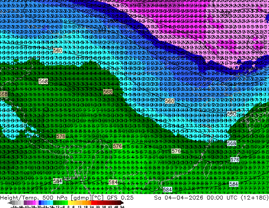Click the dark maroon right arrow tip of the color scale
Viewport: 269px width, 208px height.
coord(123,203)
